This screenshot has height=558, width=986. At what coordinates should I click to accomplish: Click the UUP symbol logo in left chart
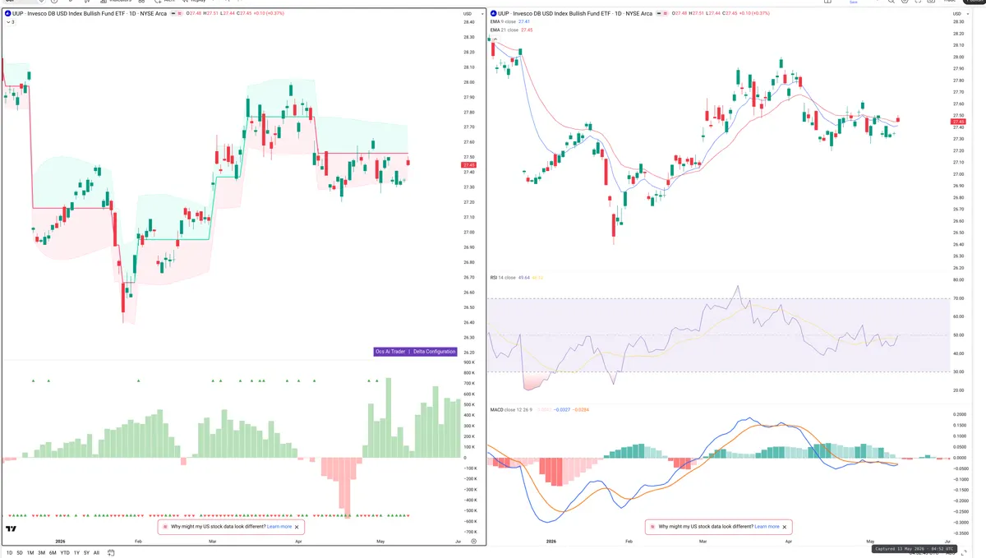click(x=7, y=14)
